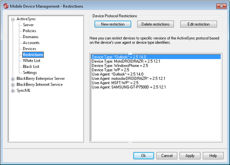230x165 pixels.
Task: Open the Domains page
Action: point(31,37)
